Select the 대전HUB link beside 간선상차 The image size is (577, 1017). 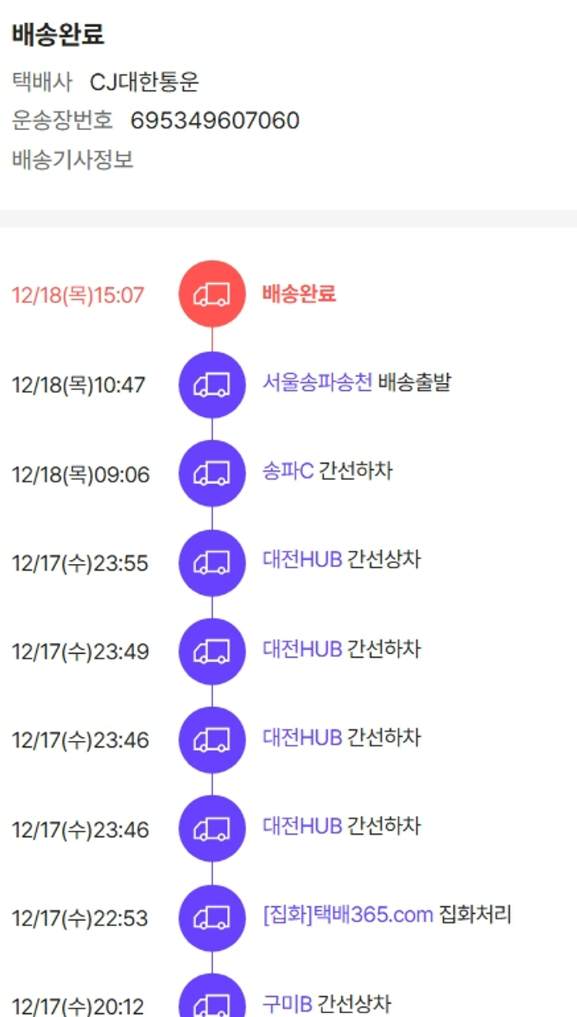[x=302, y=560]
